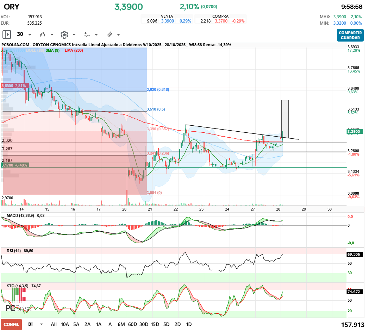
Task: Click the MIN value 3,3200
Action: pyautogui.click(x=339, y=23)
